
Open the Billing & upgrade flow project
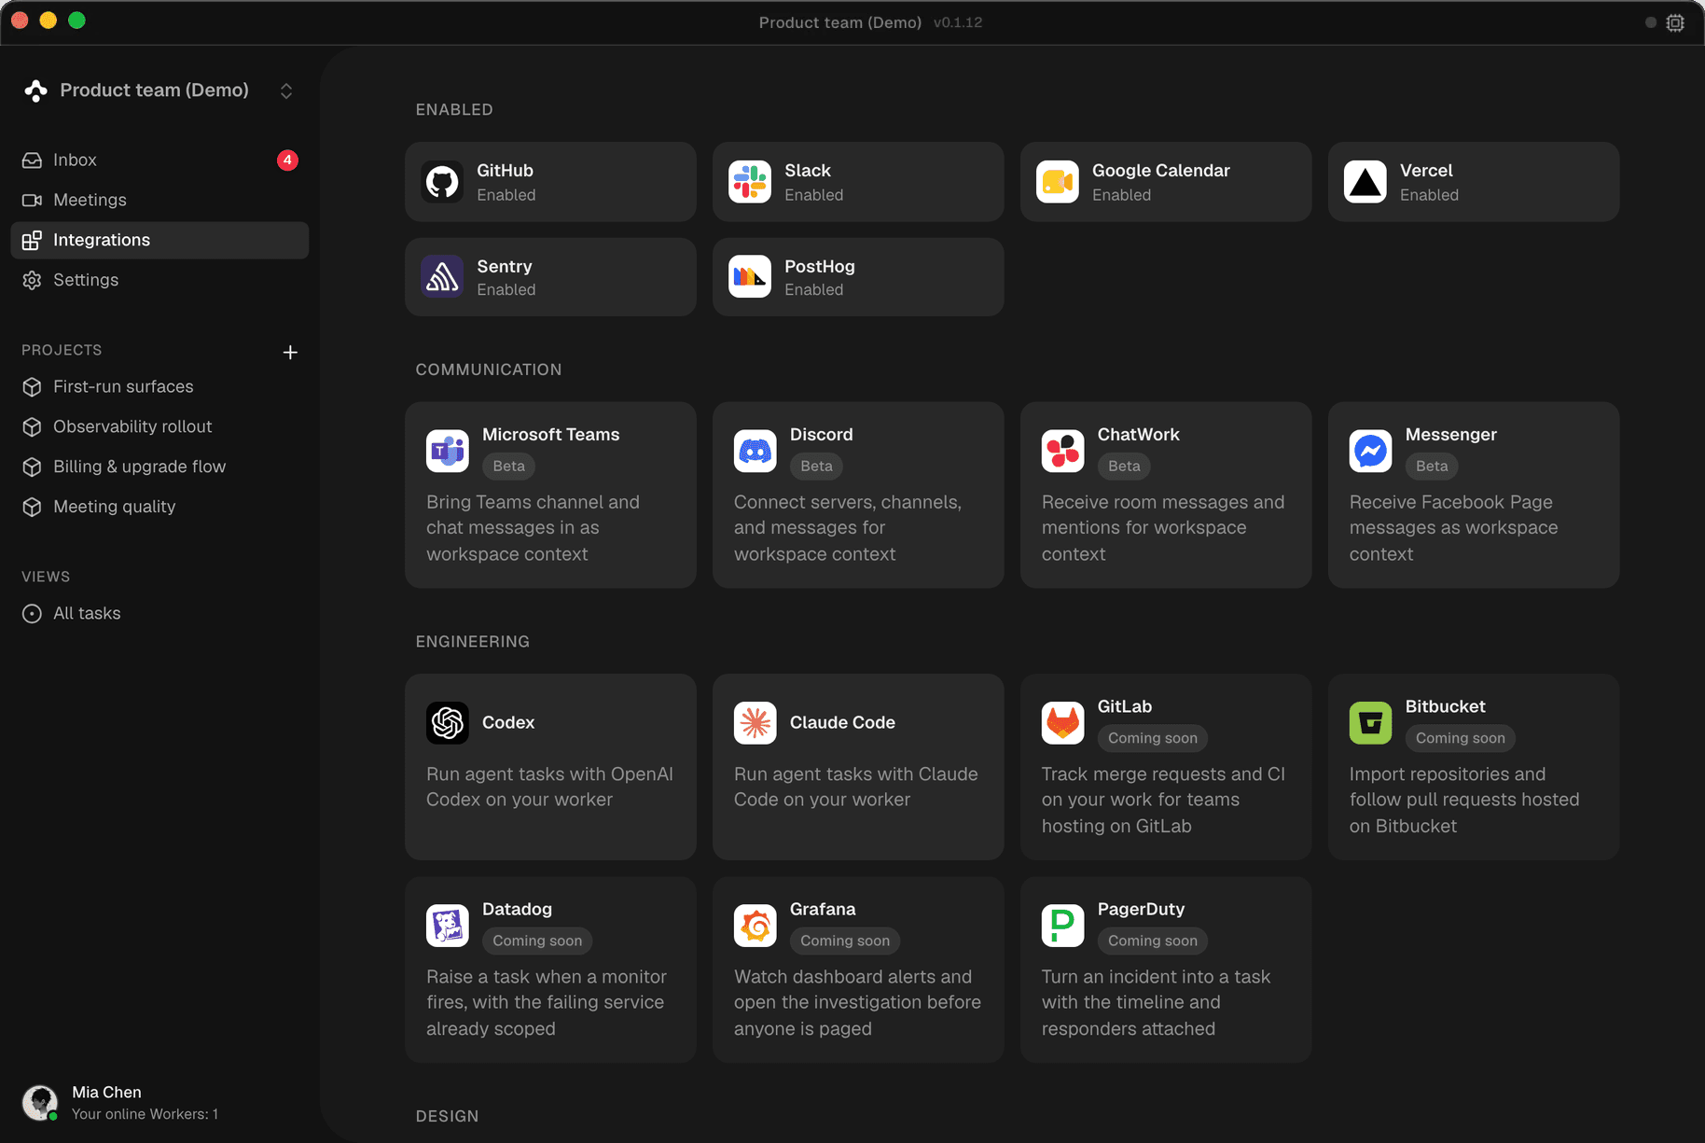[x=159, y=467]
